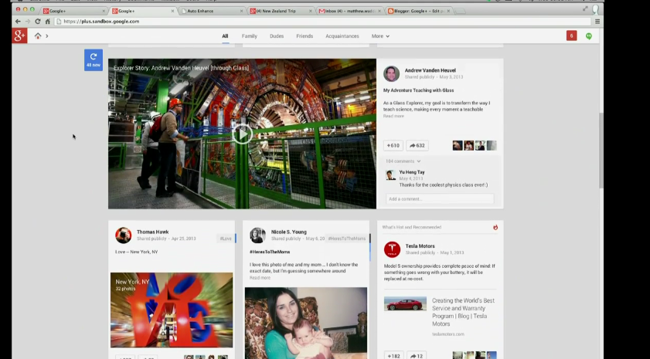The height and width of the screenshot is (359, 650).
Task: Play the Explorer Story video
Action: click(243, 134)
